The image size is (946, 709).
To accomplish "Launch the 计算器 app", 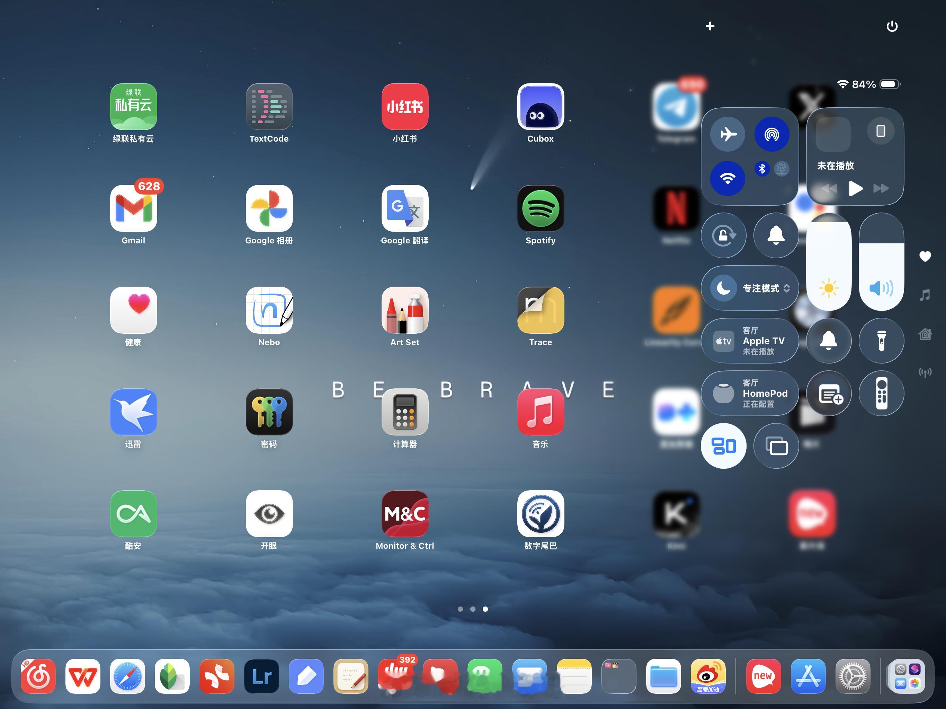I will click(404, 412).
